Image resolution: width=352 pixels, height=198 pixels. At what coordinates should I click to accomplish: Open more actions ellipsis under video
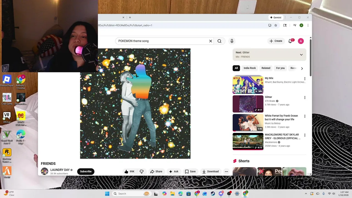pos(226,171)
